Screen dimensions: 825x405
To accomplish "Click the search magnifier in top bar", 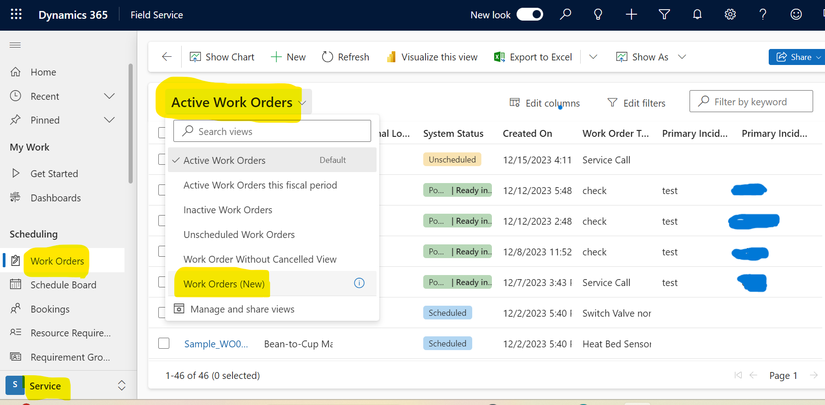I will tap(565, 14).
